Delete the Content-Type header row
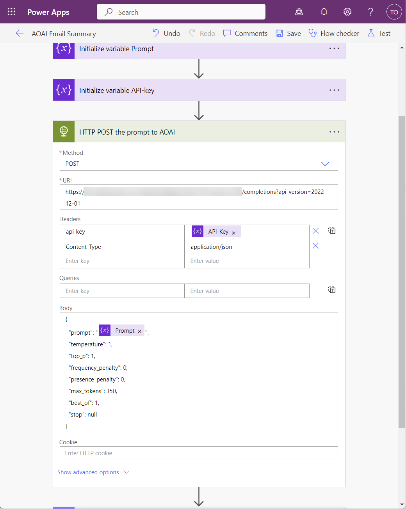This screenshot has height=509, width=406. (x=315, y=246)
